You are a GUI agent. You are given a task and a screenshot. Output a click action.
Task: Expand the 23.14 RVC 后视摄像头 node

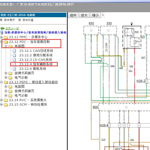tap(1, 100)
